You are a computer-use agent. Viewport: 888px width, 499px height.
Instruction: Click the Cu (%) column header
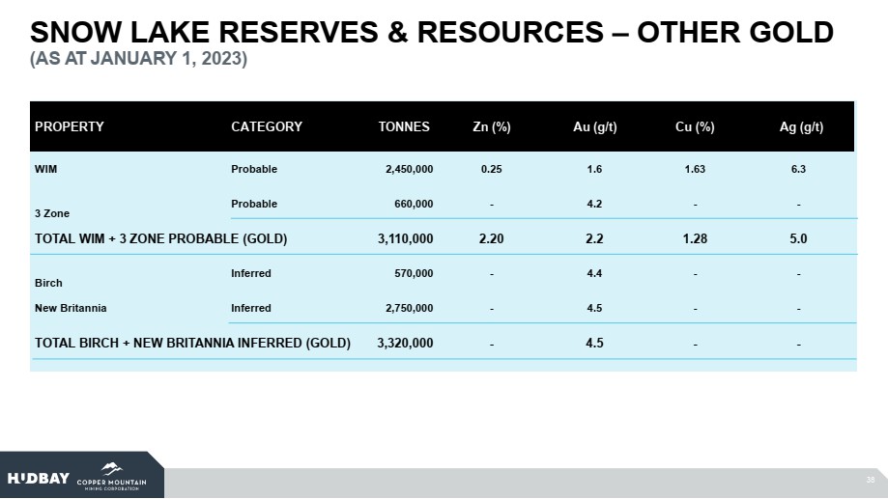tap(694, 126)
